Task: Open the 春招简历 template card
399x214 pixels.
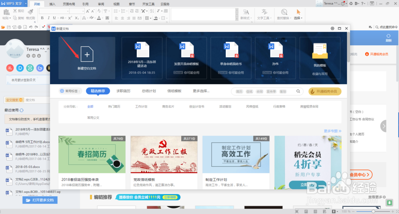Action: coord(92,162)
